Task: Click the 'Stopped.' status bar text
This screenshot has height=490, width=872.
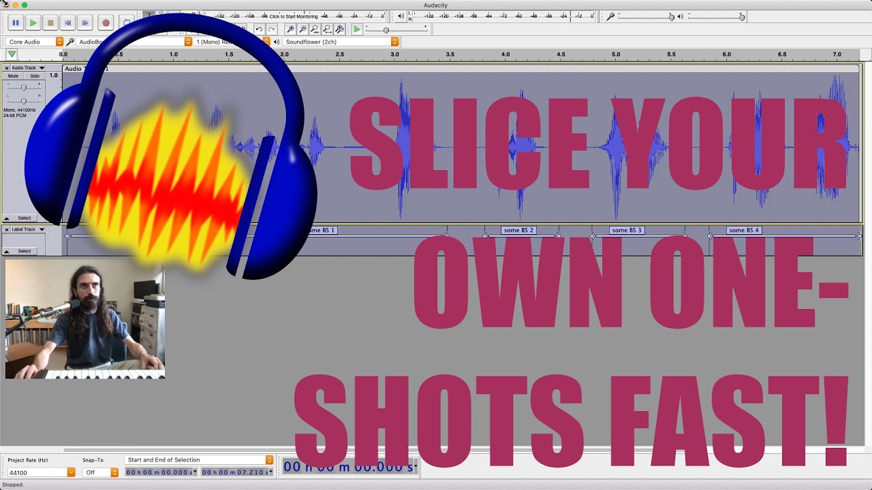Action: pos(13,485)
